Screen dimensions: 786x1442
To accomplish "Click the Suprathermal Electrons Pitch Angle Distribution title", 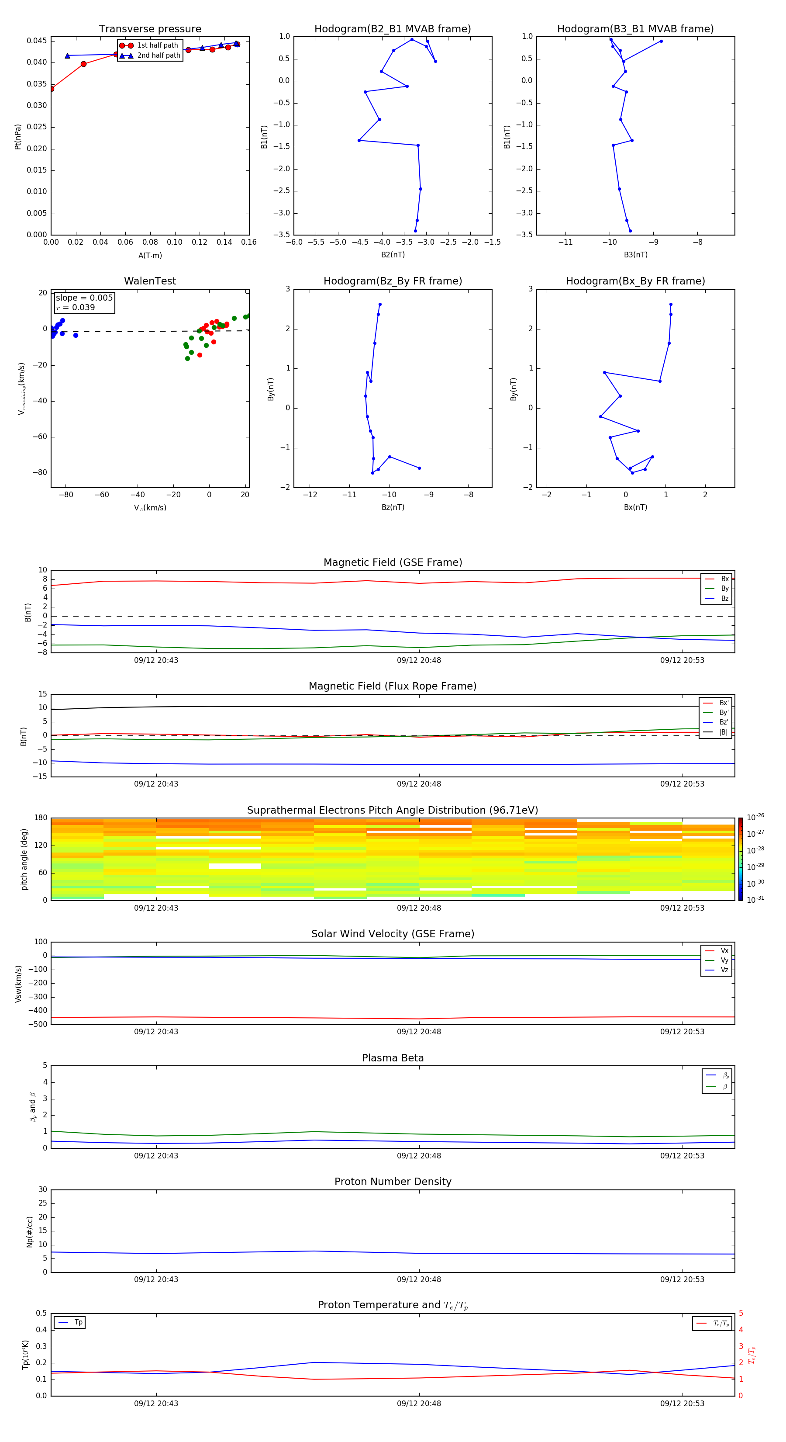I will (x=393, y=810).
